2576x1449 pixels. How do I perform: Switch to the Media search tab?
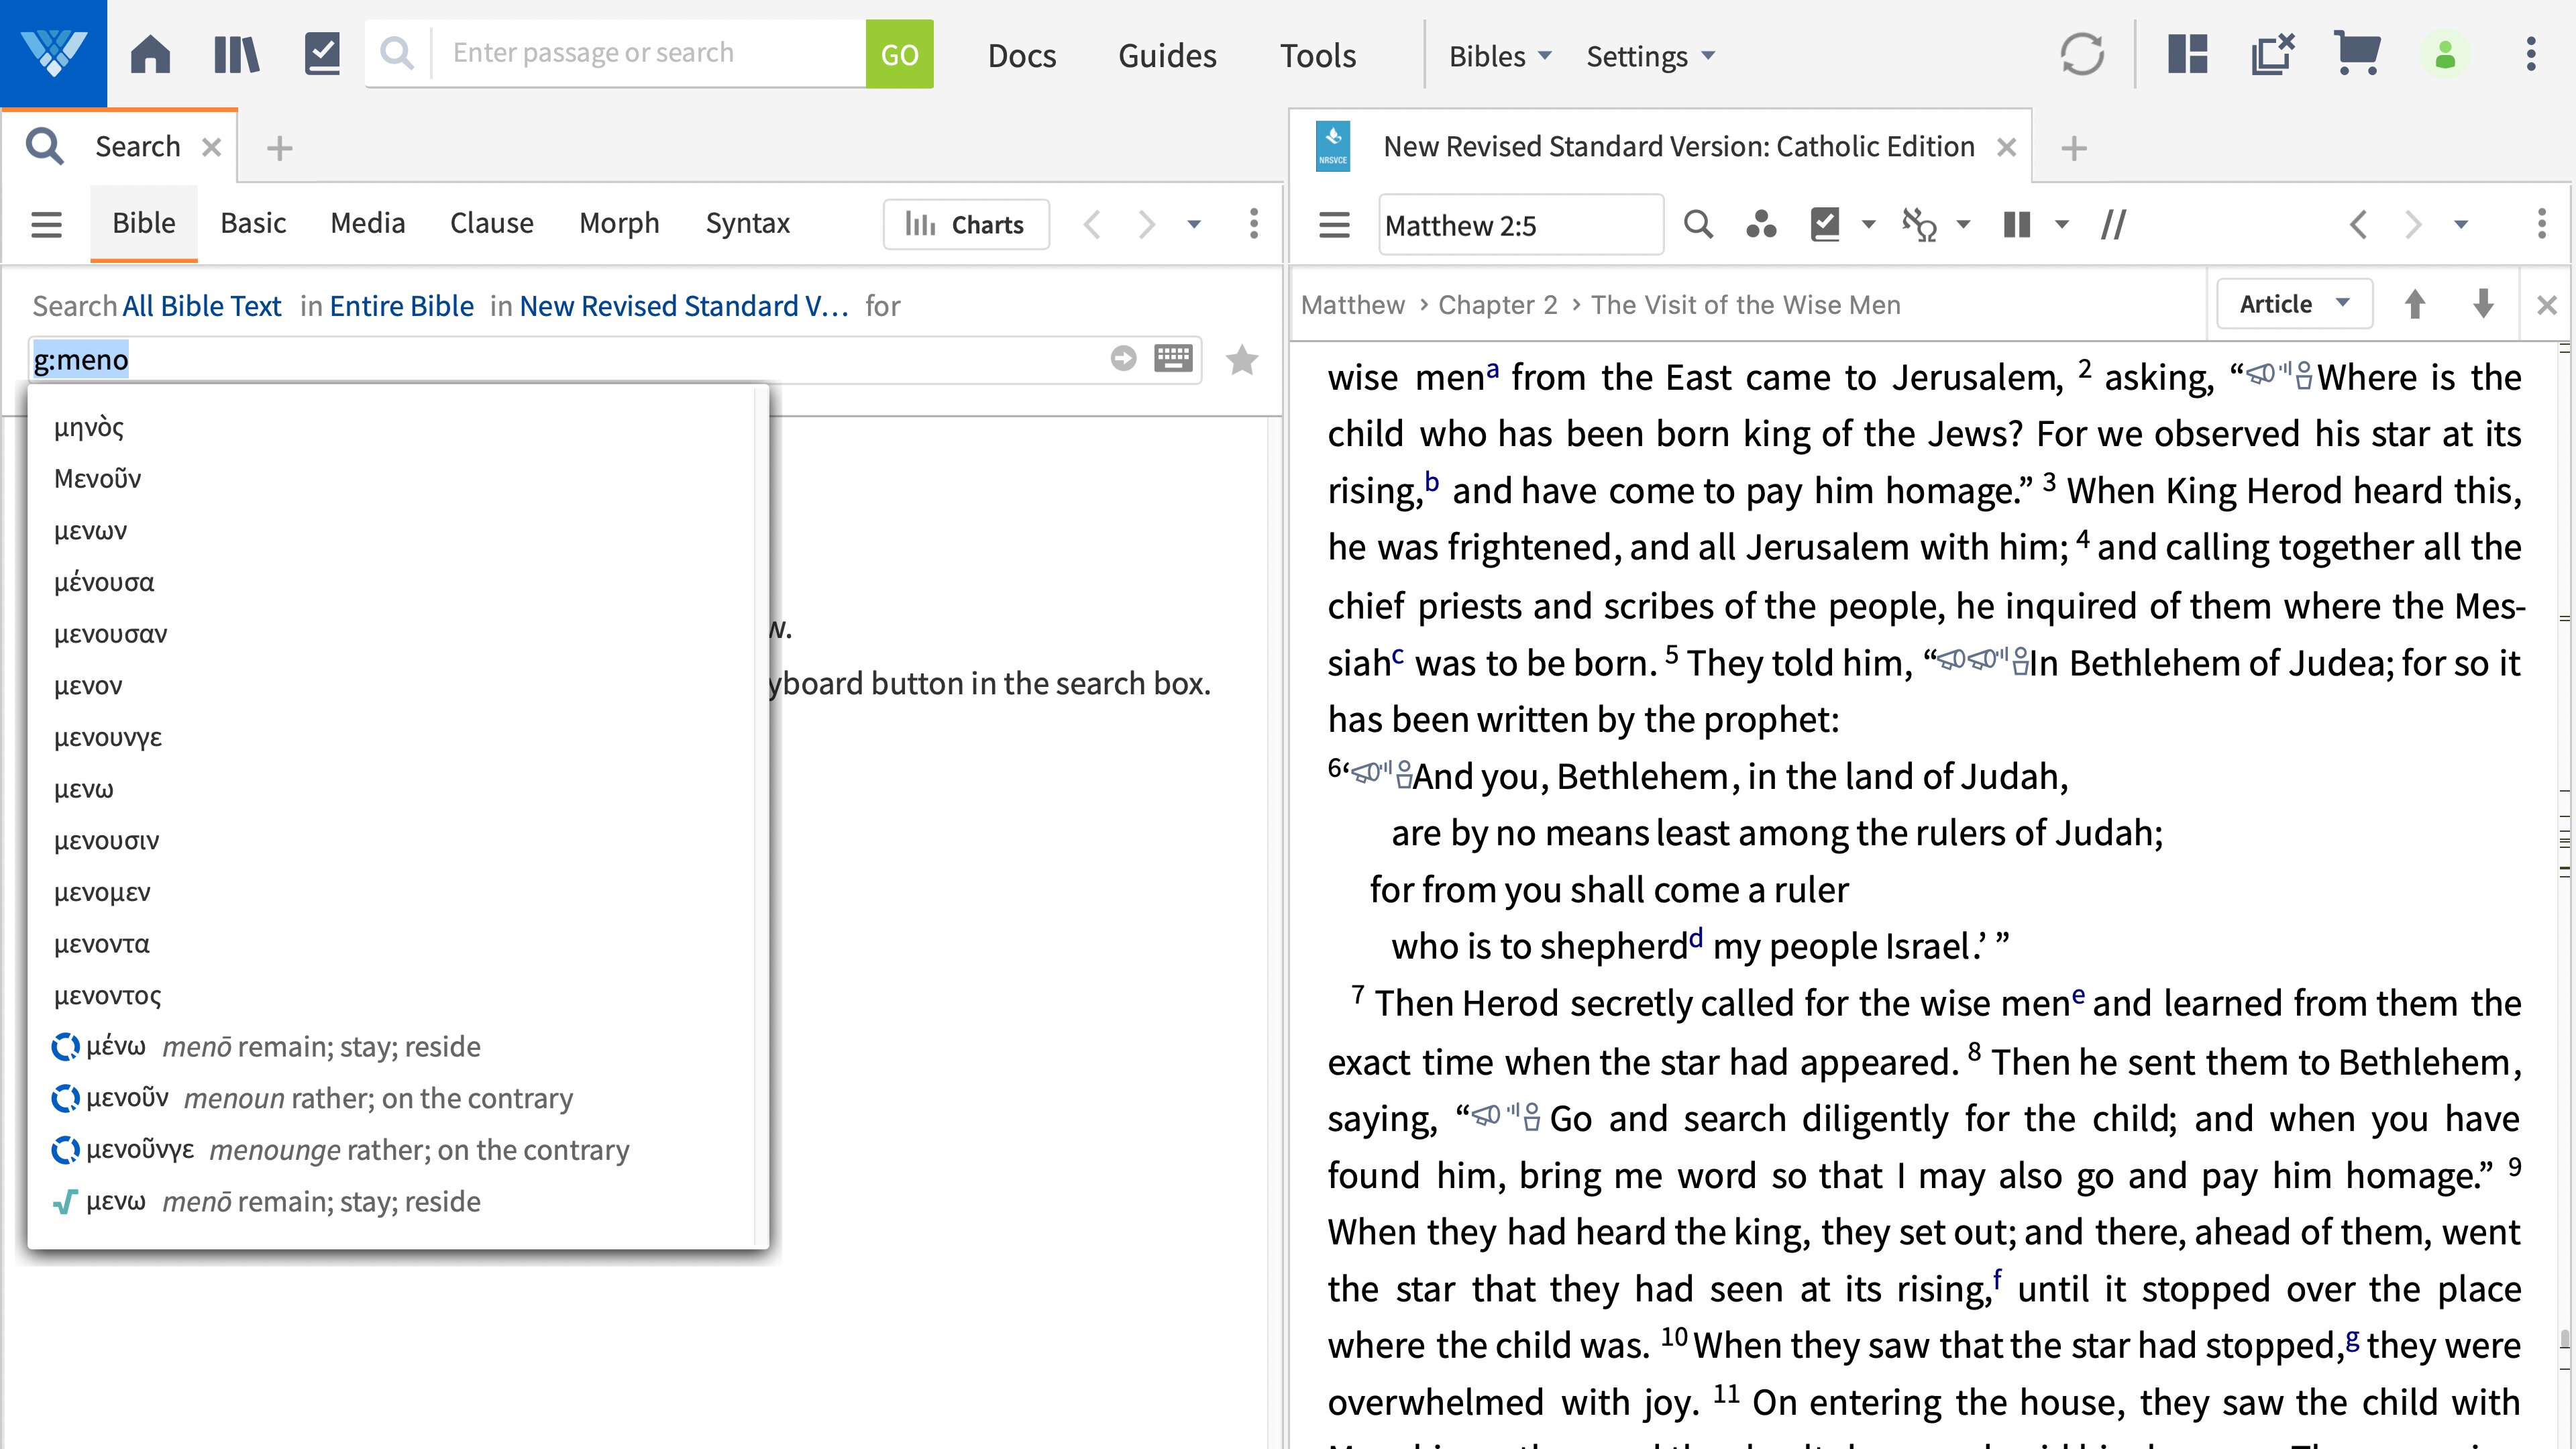tap(367, 223)
